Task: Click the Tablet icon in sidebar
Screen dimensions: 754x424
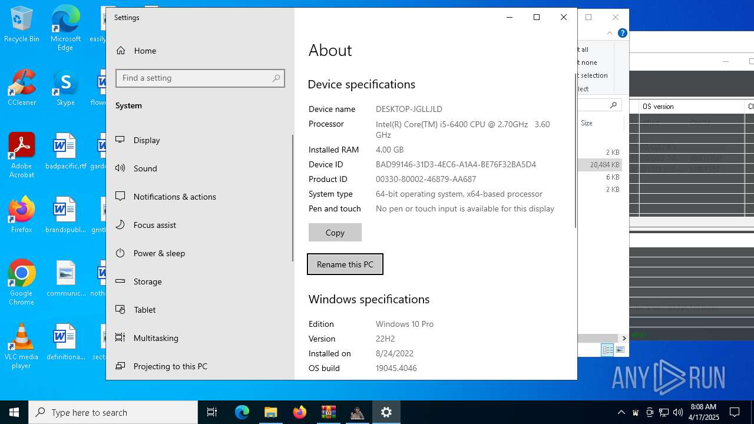Action: (120, 309)
